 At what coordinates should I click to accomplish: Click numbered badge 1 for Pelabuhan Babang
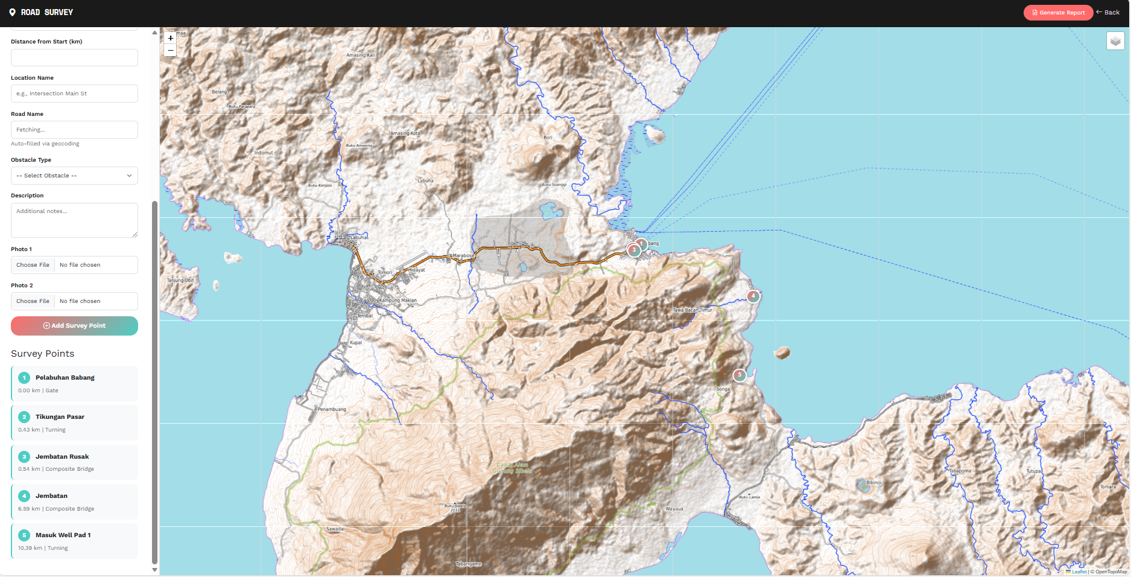pos(24,378)
